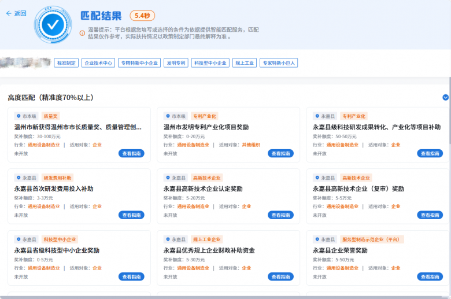Click location pin icon on 永嘉县首次研发费用投入补助 card
Image resolution: width=451 pixels, height=299 pixels.
point(19,178)
